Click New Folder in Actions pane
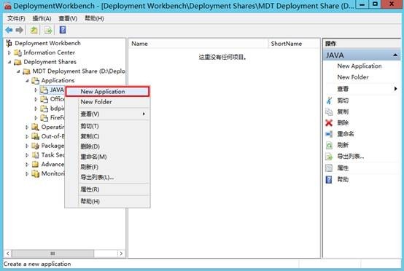 coord(353,77)
